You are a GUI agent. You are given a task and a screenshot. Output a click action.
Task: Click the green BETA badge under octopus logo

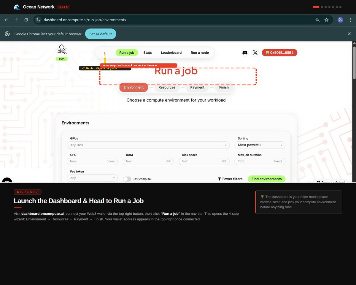(x=62, y=59)
